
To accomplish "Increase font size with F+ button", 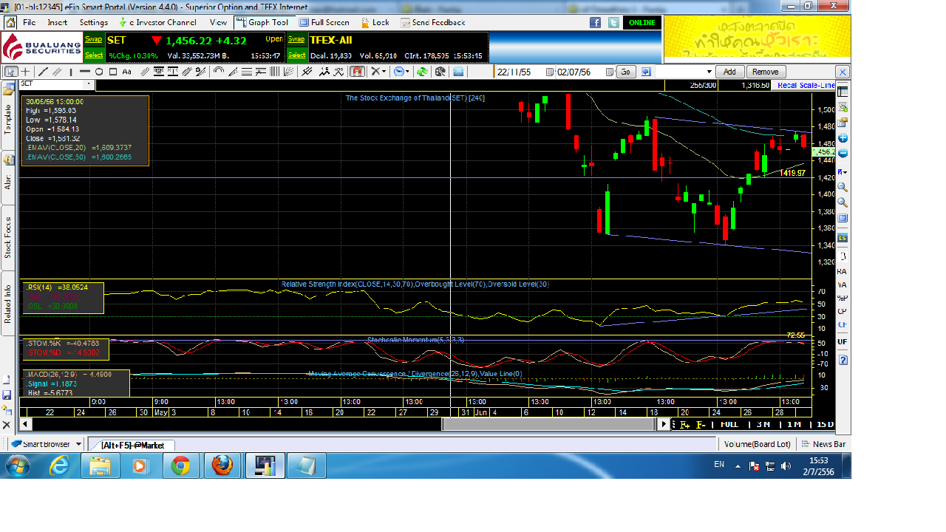I will [x=685, y=424].
